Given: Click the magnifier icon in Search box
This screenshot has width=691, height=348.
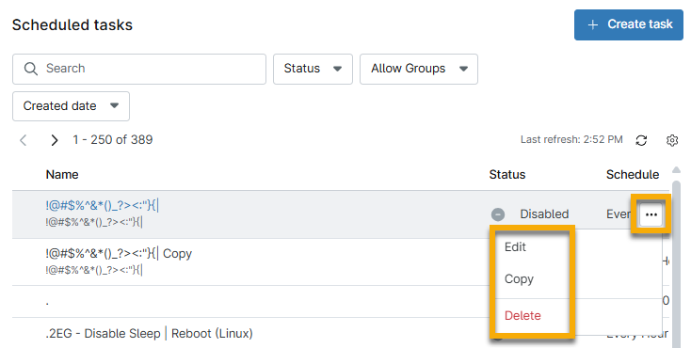Looking at the screenshot, I should point(31,69).
